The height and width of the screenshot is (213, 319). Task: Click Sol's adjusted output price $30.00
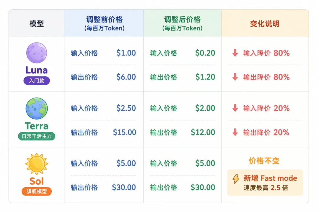coord(203,187)
